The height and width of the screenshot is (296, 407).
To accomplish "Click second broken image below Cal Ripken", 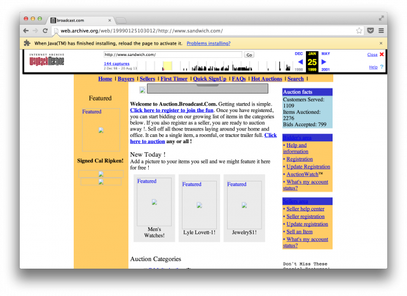I will pyautogui.click(x=101, y=181).
